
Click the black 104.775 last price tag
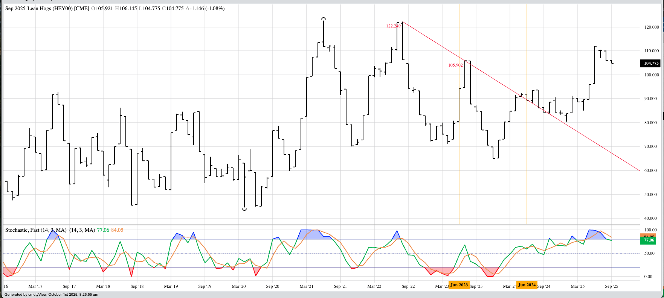651,63
